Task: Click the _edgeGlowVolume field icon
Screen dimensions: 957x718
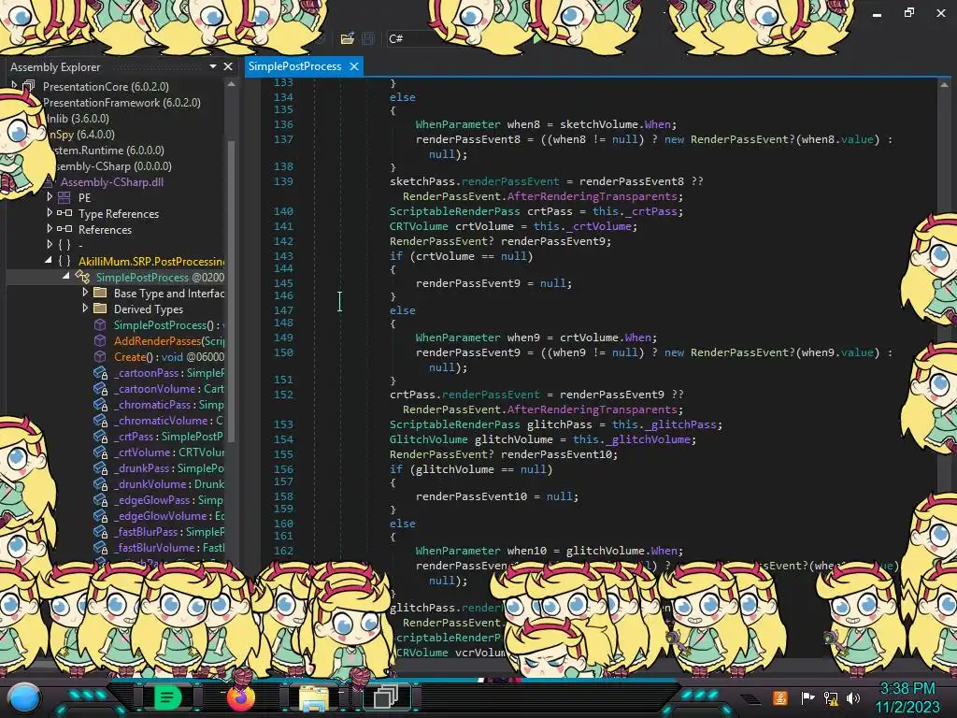Action: pos(101,515)
